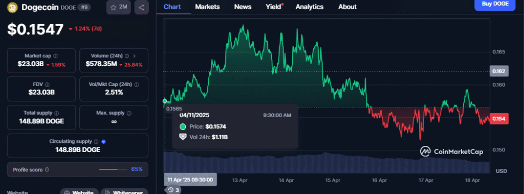Image resolution: width=524 pixels, height=194 pixels.
Task: Click the 14 Apr date axis label
Action: pyautogui.click(x=286, y=180)
